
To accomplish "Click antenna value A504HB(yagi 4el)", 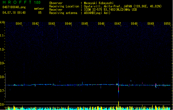I will pos(97,13).
